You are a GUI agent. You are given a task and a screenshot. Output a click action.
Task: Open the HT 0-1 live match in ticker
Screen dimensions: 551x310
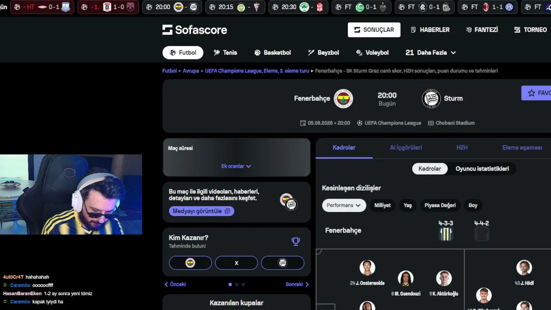(x=42, y=7)
